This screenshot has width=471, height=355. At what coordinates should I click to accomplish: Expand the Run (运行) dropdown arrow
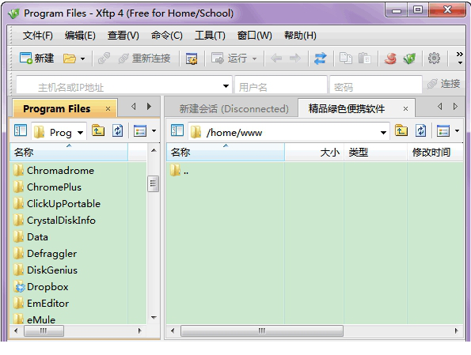pyautogui.click(x=254, y=59)
